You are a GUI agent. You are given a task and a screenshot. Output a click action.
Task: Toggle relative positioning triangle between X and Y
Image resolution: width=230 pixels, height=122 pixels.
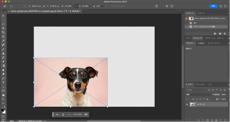(x=44, y=6)
